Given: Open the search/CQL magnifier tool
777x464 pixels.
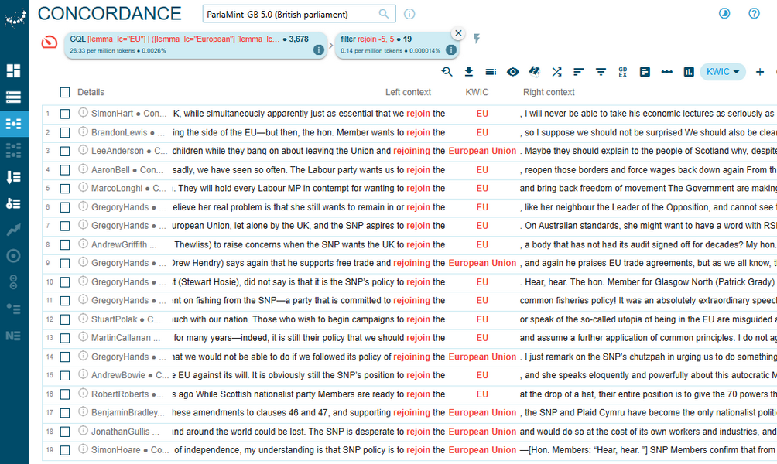Looking at the screenshot, I should (x=447, y=71).
